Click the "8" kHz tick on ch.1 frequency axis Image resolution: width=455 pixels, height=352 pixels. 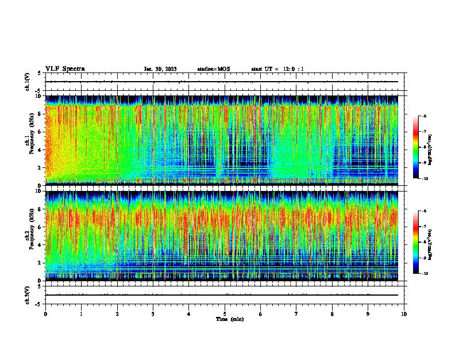click(x=40, y=114)
